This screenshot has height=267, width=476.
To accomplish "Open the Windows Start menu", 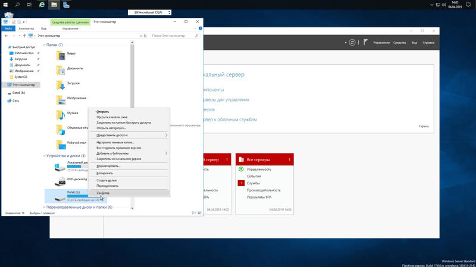I will click(5, 5).
